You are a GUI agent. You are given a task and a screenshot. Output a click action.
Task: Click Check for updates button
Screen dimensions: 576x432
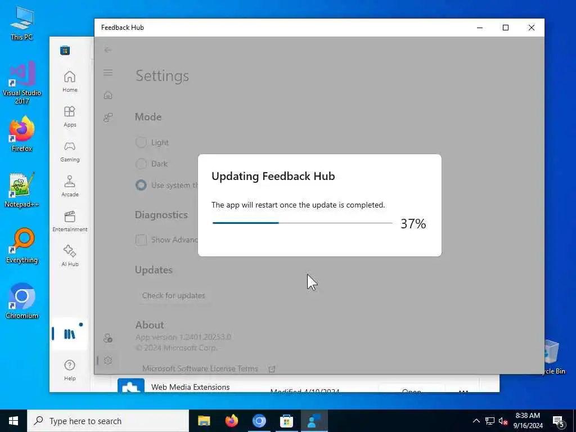coord(173,295)
